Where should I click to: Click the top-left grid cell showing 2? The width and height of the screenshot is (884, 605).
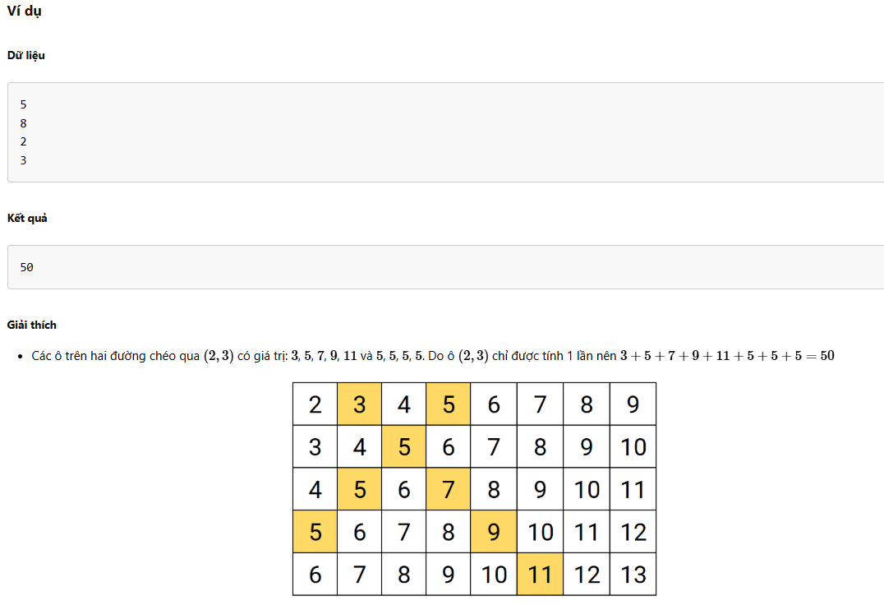(x=315, y=404)
